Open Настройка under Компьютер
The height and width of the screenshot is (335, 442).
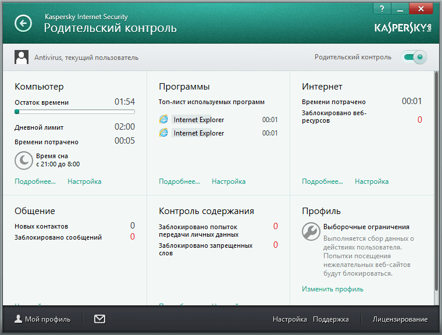(x=84, y=181)
